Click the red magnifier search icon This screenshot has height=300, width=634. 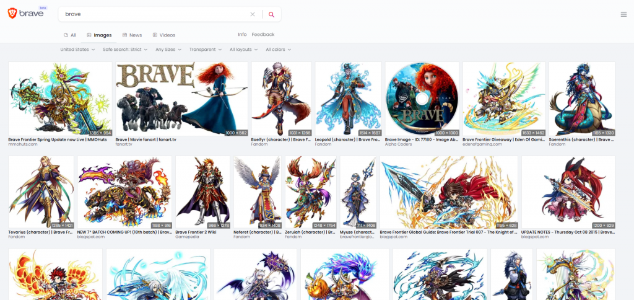coord(271,14)
